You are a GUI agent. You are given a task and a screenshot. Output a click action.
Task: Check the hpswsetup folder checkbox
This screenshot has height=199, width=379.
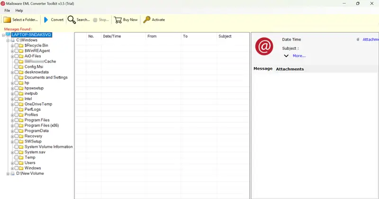click(x=17, y=88)
